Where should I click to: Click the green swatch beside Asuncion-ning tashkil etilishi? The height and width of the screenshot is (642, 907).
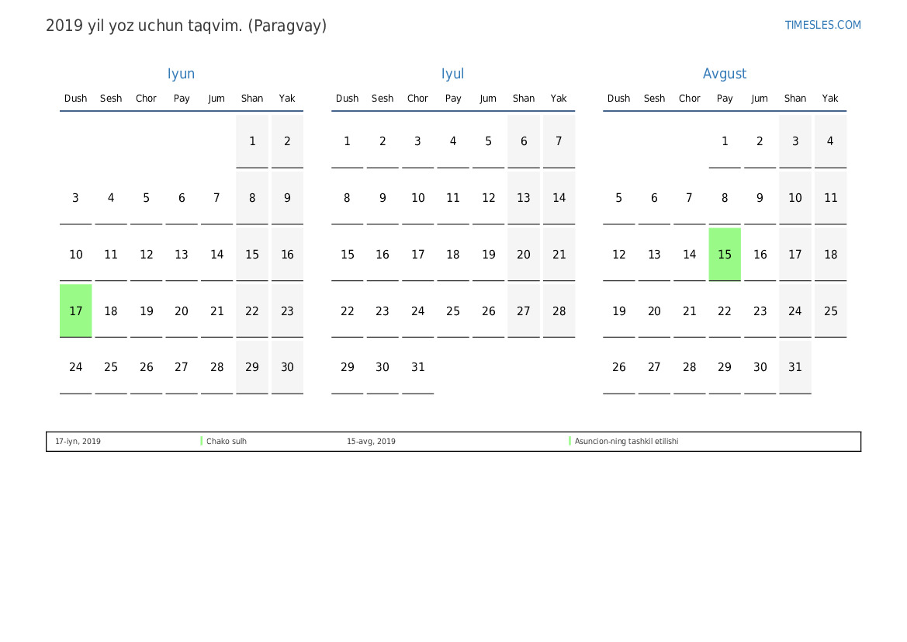point(569,441)
